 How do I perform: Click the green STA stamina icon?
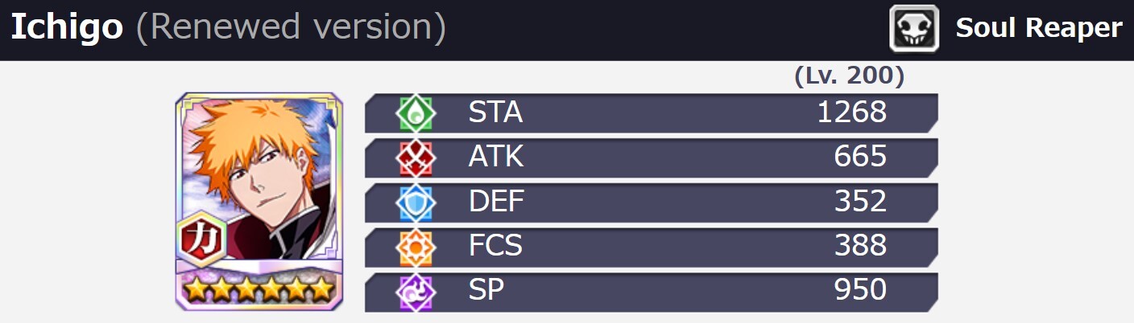(416, 113)
